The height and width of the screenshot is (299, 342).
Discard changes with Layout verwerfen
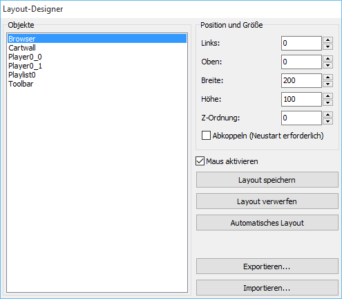coord(267,201)
